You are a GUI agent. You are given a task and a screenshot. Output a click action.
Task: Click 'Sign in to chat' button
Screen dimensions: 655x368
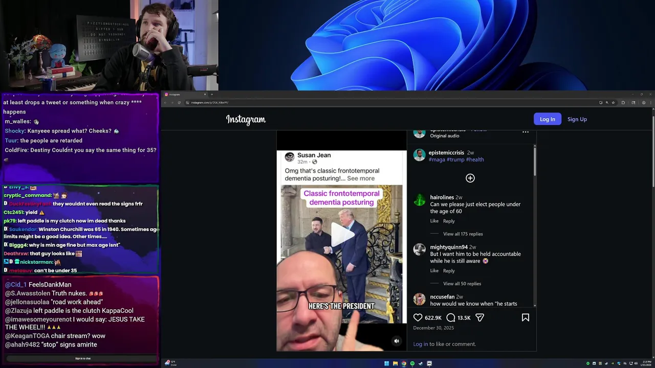click(x=83, y=359)
